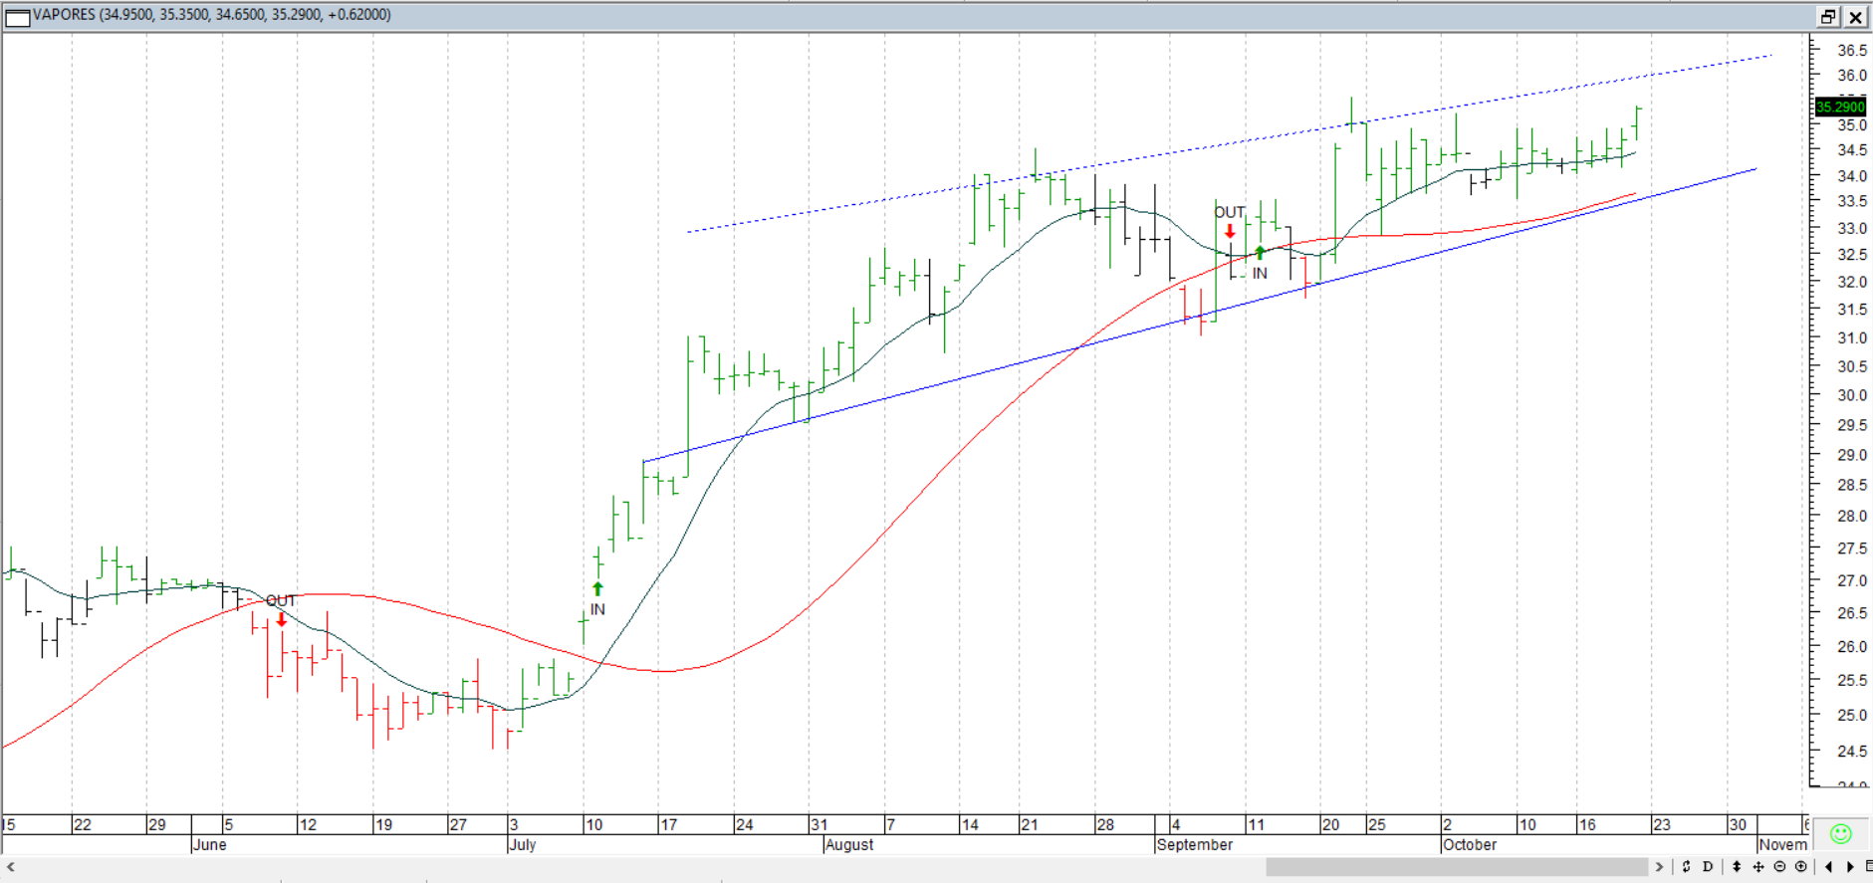The width and height of the screenshot is (1873, 883).
Task: Click the refresh/rescale arrows icon
Action: pyautogui.click(x=1686, y=867)
